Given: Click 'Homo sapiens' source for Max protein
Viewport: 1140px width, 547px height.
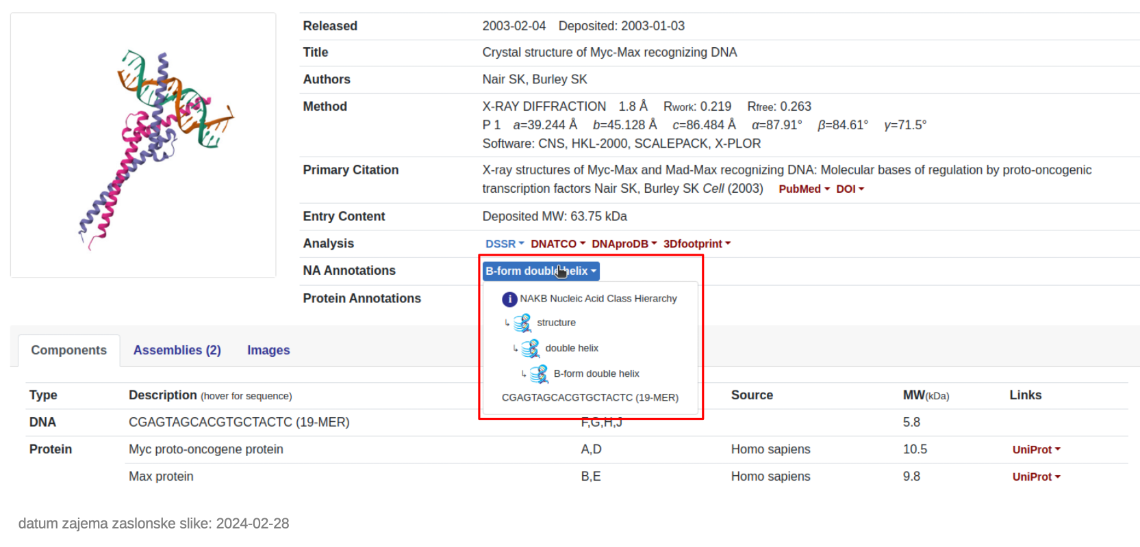Looking at the screenshot, I should pos(770,477).
